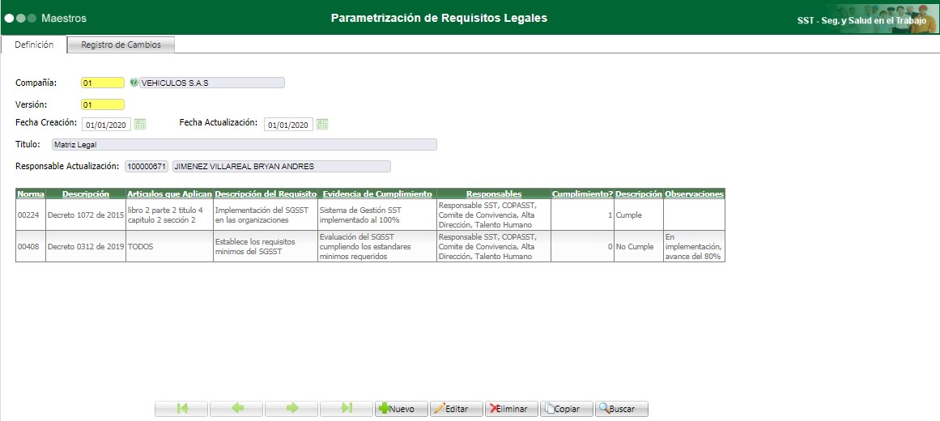The height and width of the screenshot is (421, 940).
Task: Click the En implementación, avance del 80% cell
Action: [x=694, y=246]
